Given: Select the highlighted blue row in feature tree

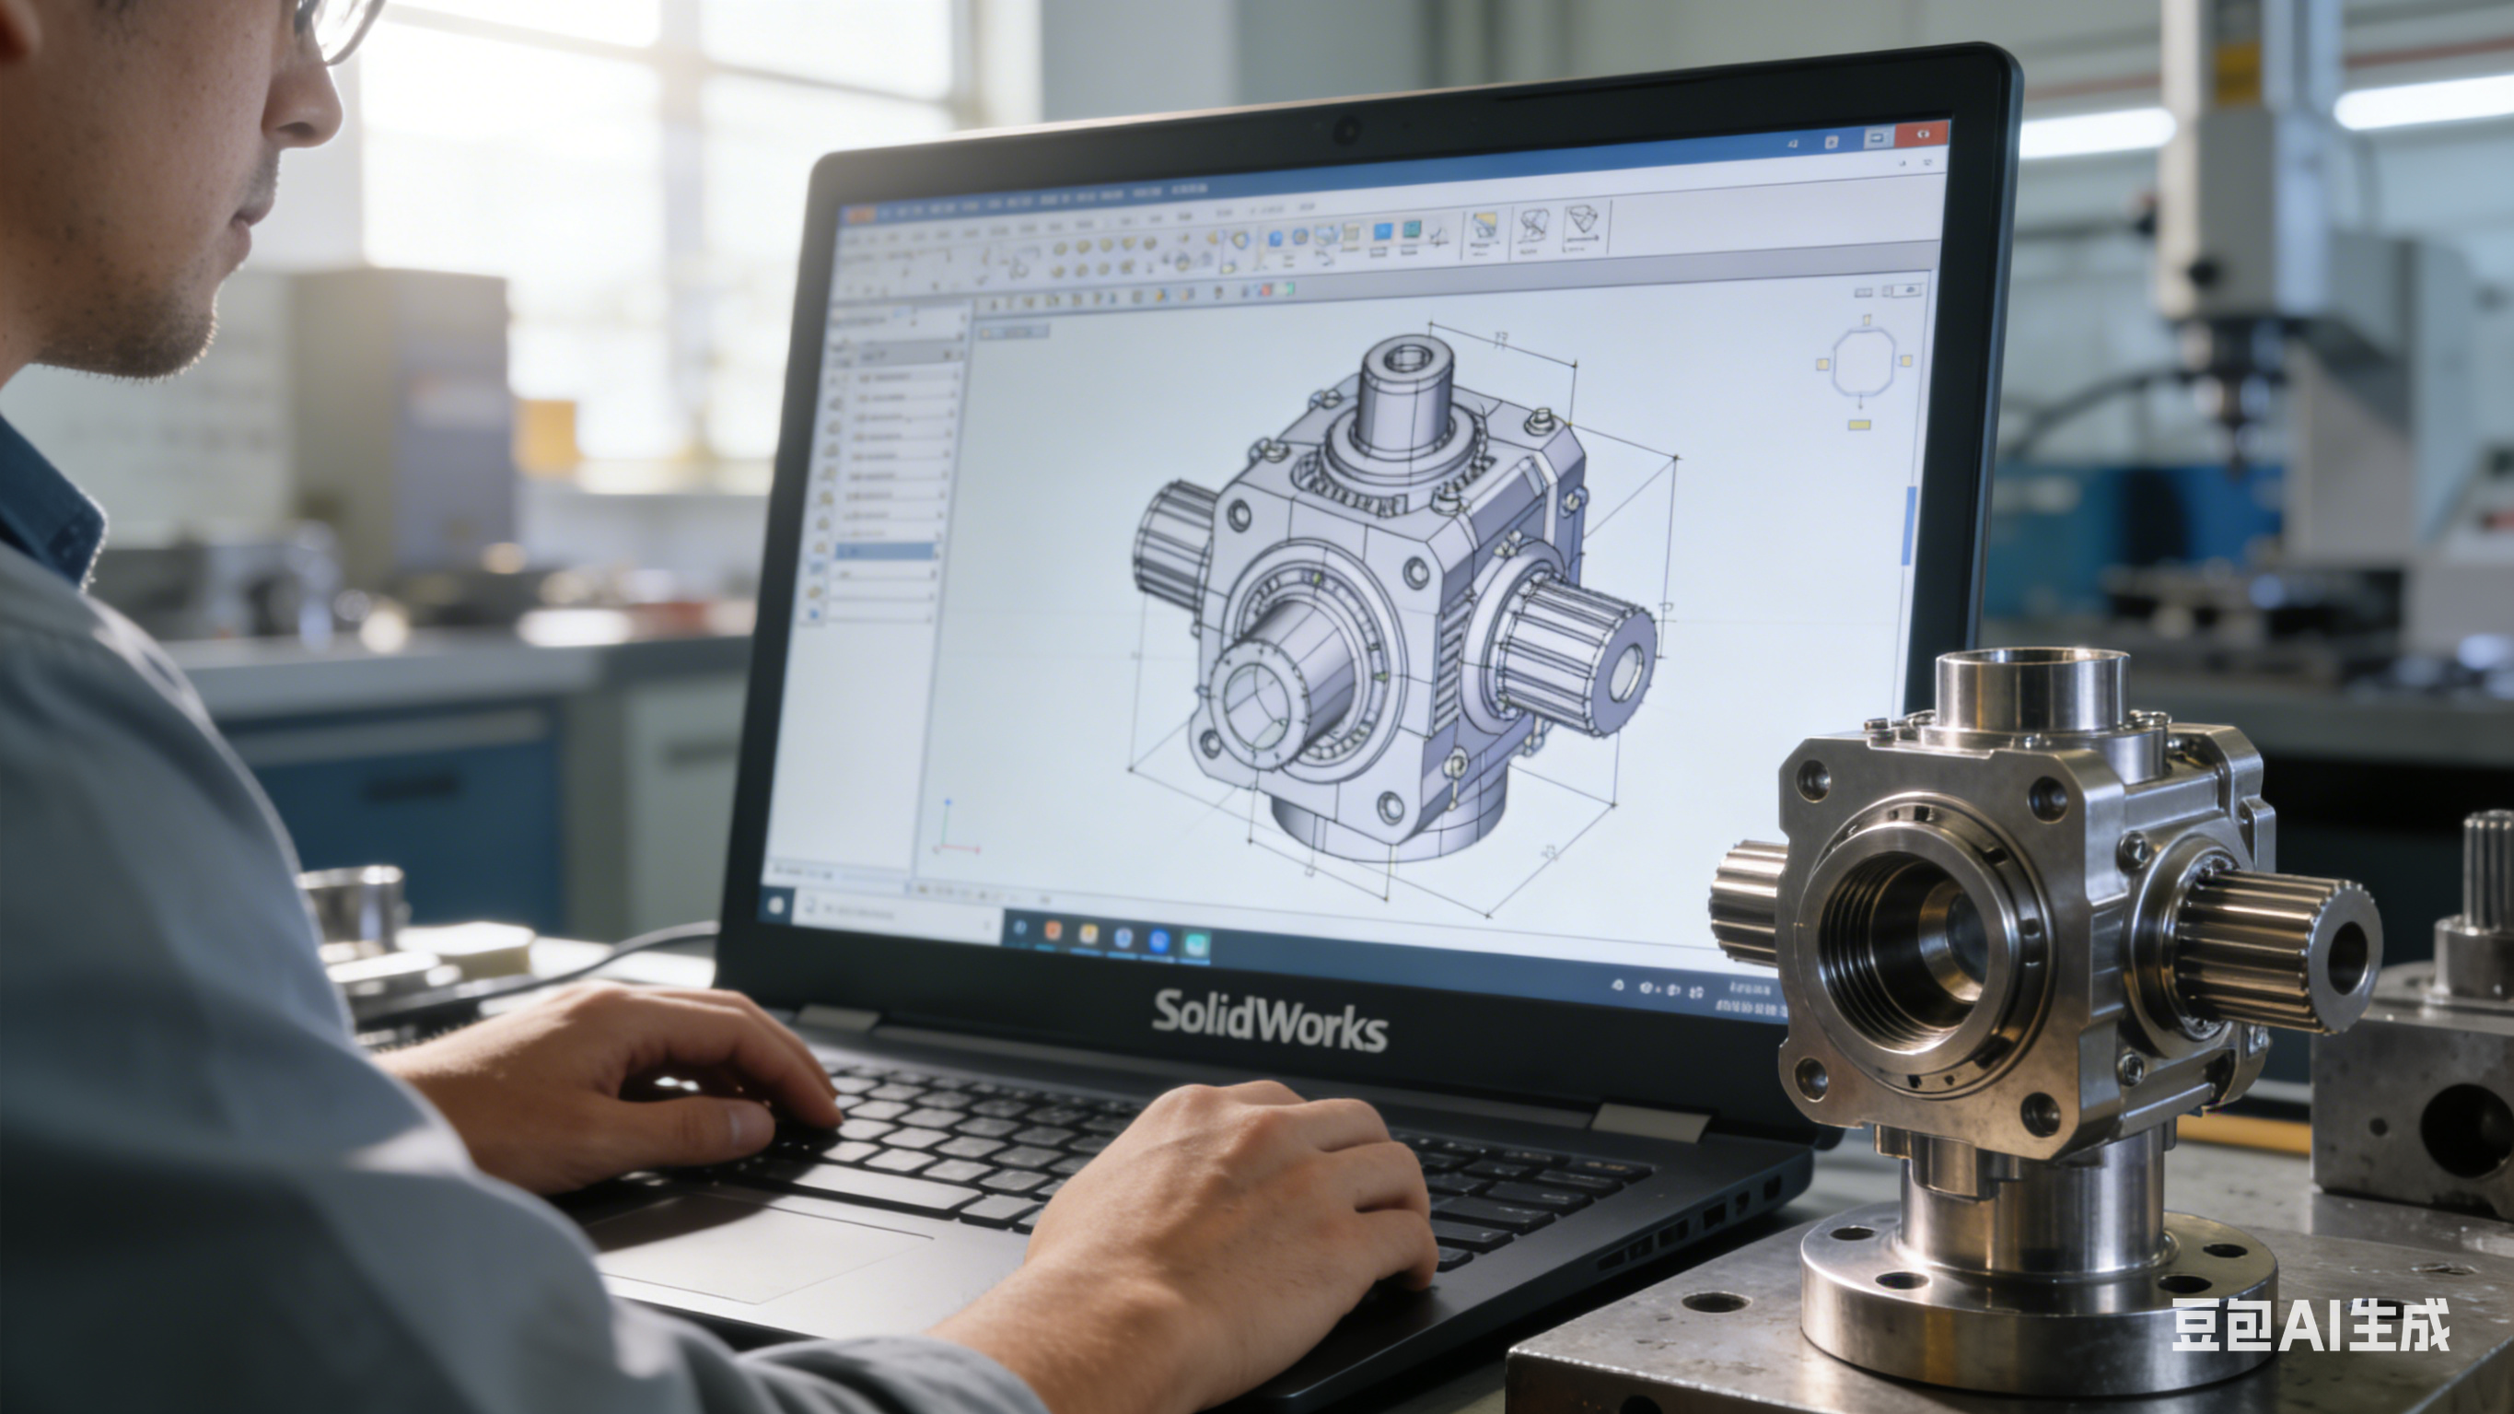Looking at the screenshot, I should (884, 552).
